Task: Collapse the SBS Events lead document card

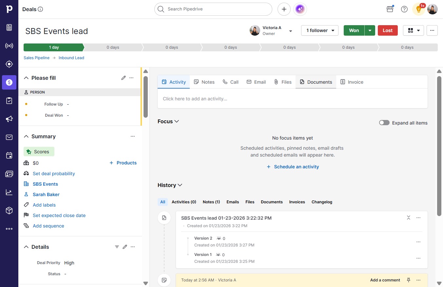Action: point(409,218)
